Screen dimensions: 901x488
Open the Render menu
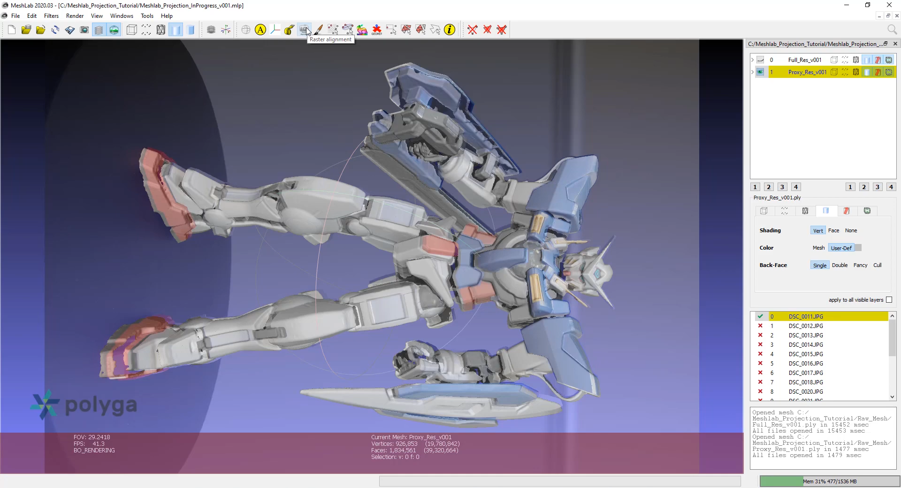point(75,16)
